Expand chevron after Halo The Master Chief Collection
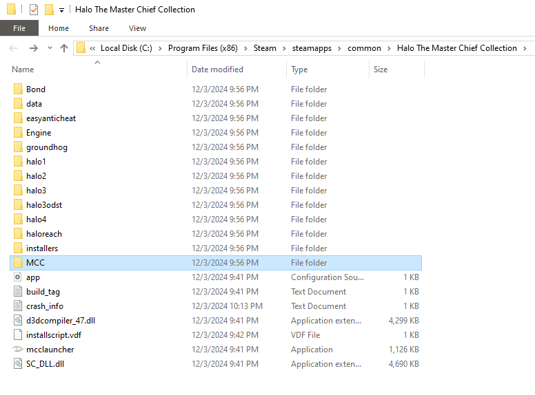Image resolution: width=535 pixels, height=395 pixels. click(525, 48)
